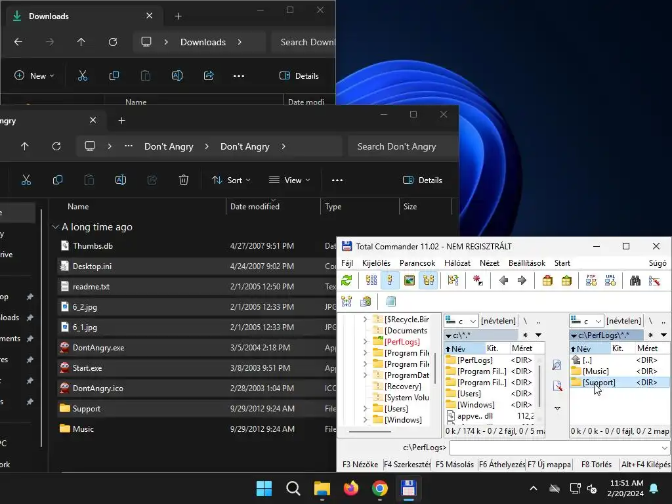
Task: Sort right panel by Méret column
Action: click(647, 348)
